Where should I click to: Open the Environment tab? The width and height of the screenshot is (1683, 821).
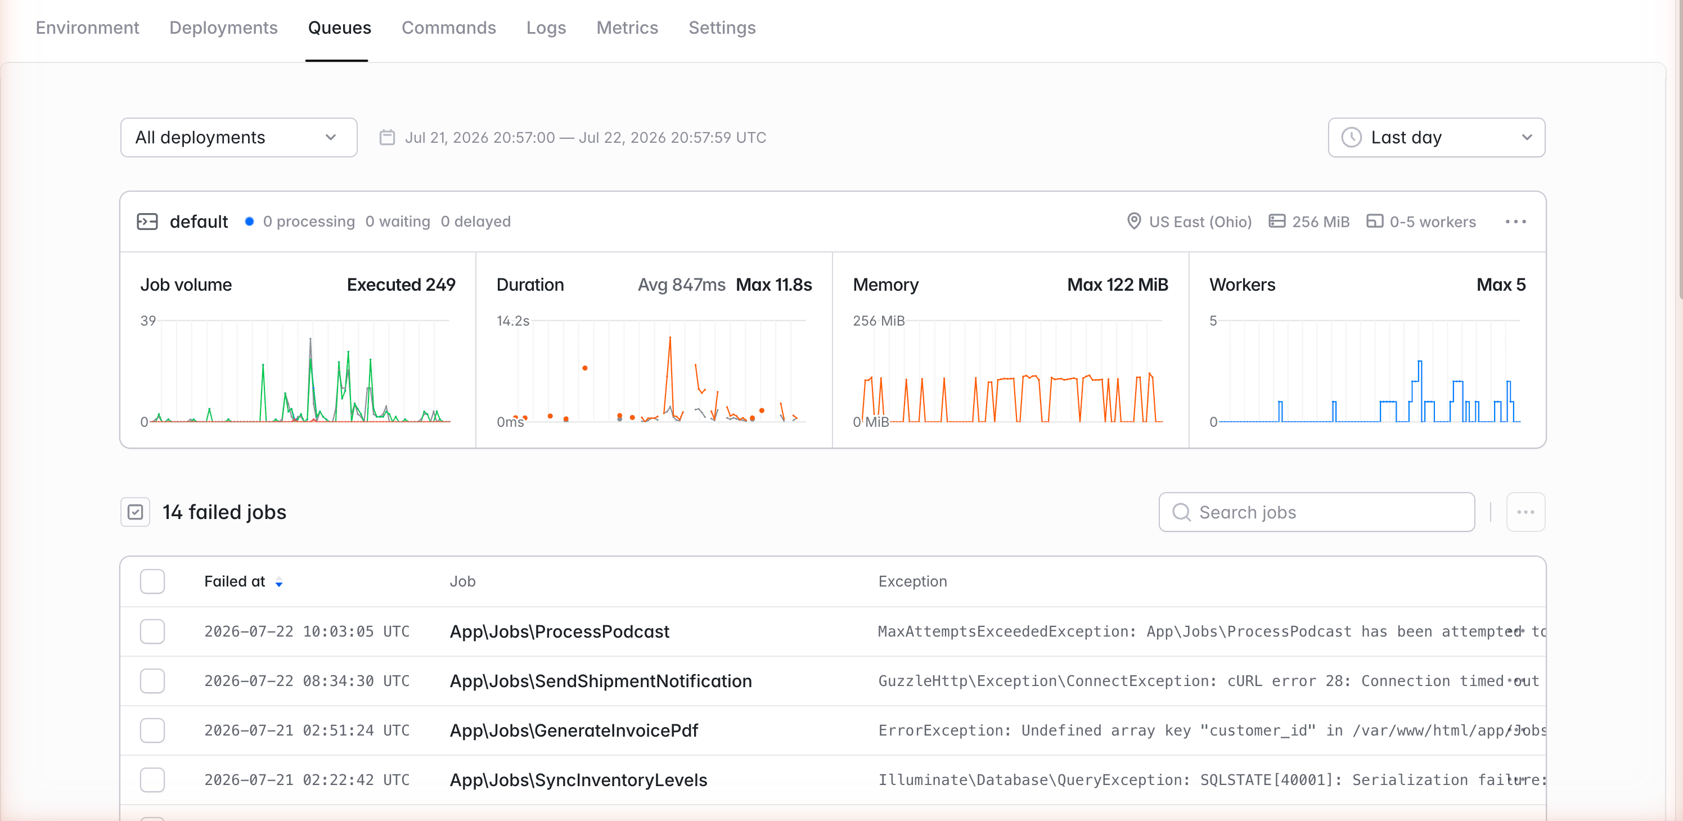pos(87,28)
